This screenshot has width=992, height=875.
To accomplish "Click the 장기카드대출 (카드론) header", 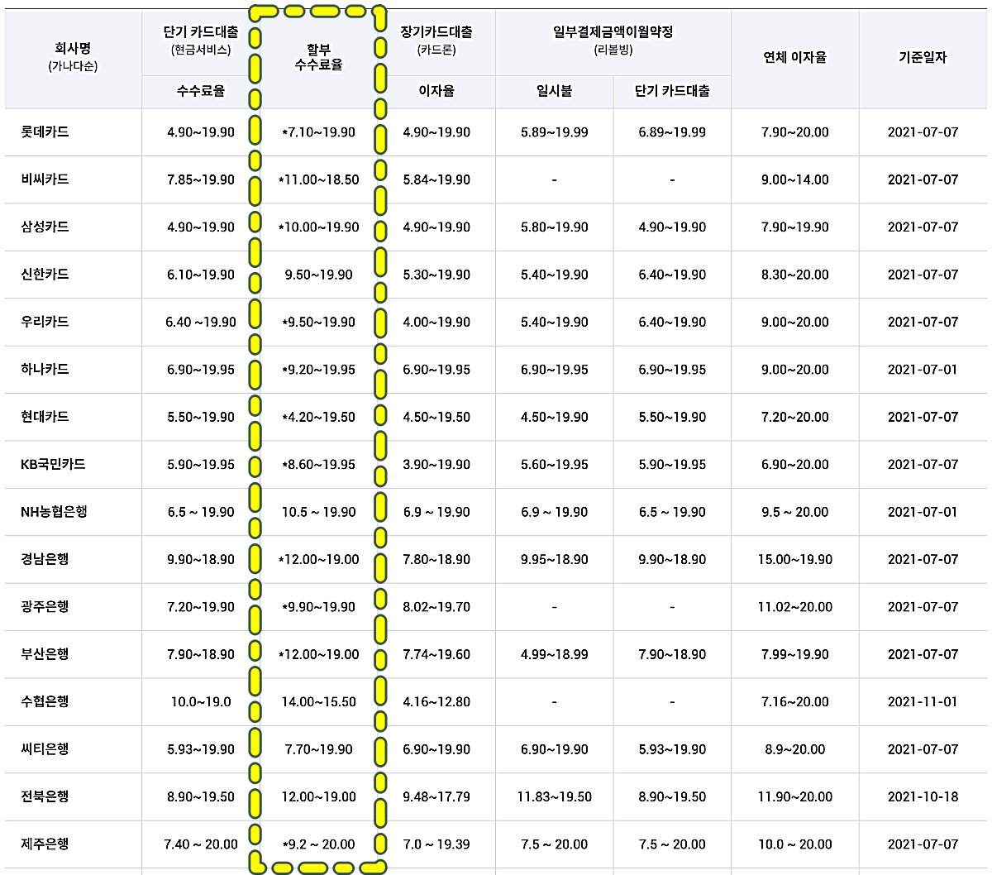I will coord(436,40).
